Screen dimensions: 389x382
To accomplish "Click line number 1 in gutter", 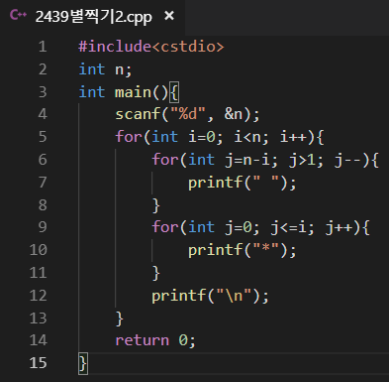I will click(x=43, y=47).
